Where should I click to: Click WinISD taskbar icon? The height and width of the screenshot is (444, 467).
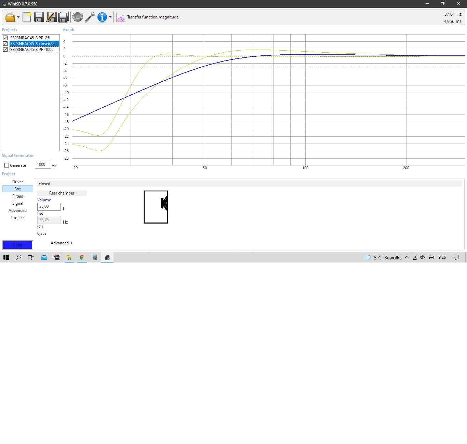(x=107, y=257)
